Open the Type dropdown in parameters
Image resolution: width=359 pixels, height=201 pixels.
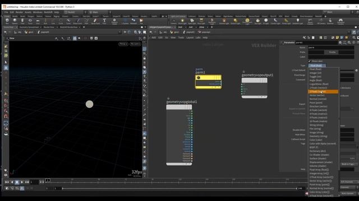click(317, 66)
